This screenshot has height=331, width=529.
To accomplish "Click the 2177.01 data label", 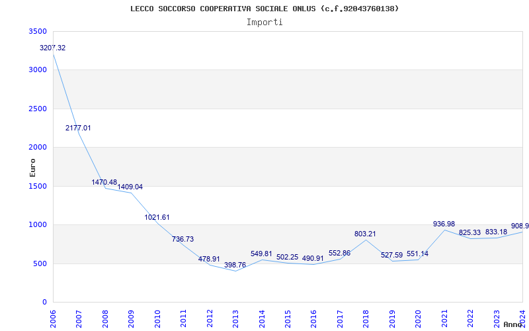I will click(x=78, y=128).
